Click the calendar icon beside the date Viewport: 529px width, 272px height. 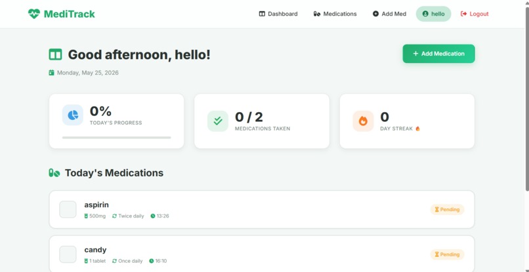pos(51,73)
